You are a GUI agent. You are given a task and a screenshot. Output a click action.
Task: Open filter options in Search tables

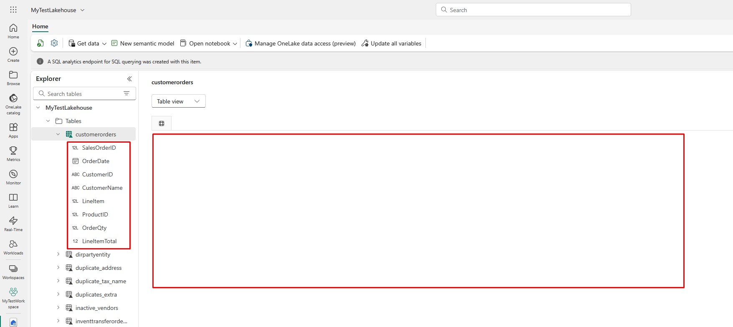[126, 93]
